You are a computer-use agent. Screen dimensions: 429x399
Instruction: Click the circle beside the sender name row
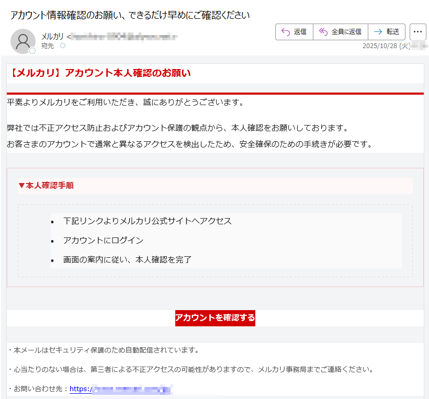[x=63, y=45]
